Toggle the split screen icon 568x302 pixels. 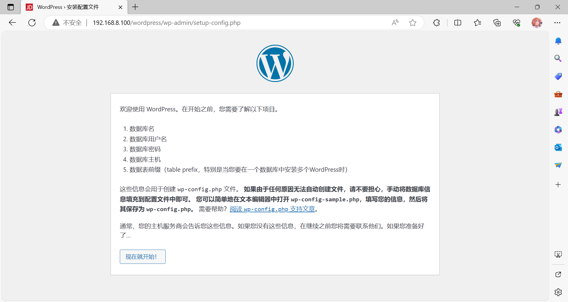[x=458, y=23]
